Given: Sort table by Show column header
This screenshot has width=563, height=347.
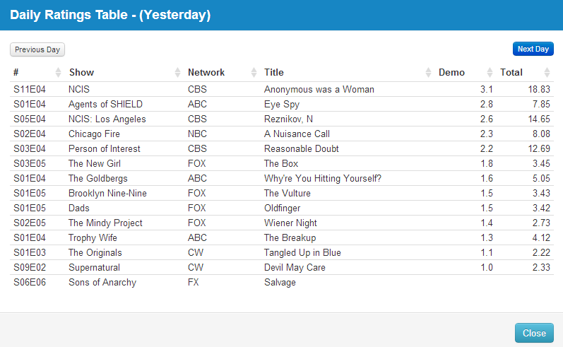Looking at the screenshot, I should 81,72.
